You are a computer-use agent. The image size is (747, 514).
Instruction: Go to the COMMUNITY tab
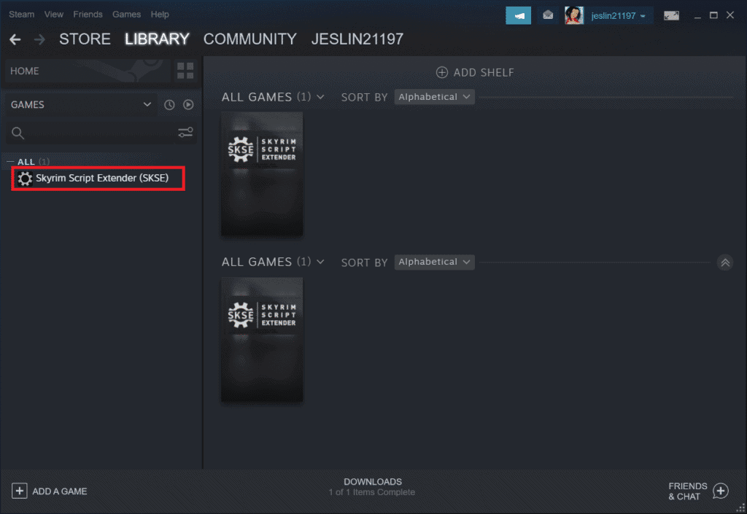250,39
